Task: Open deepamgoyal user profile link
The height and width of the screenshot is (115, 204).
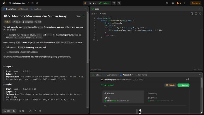Action: tap(110, 80)
